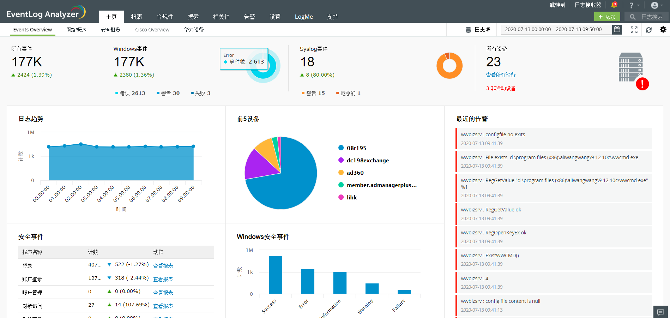Click the 3 非活动设备 inactive devices link
Viewport: 670px width, 318px height.
[x=501, y=88]
